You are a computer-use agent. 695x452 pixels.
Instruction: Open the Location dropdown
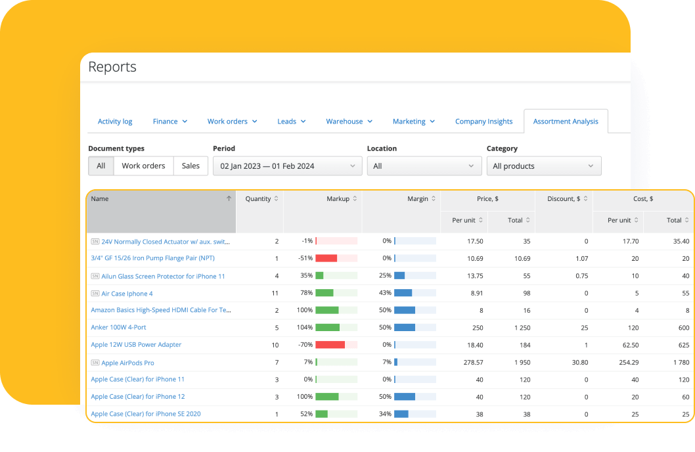tap(424, 166)
